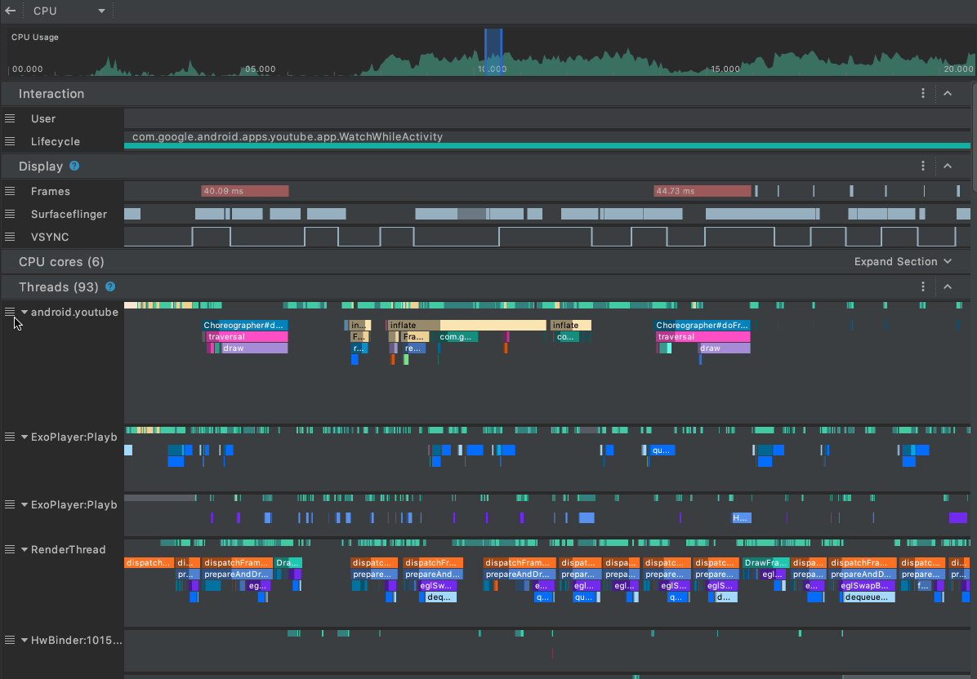Collapse the Display section
The width and height of the screenshot is (977, 679).
[x=947, y=166]
